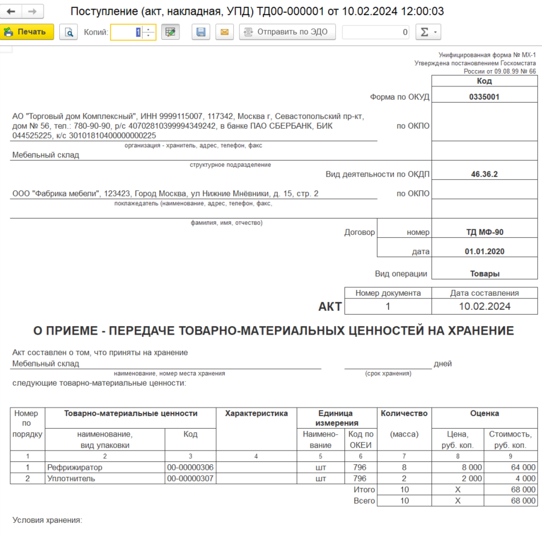Screen dimensions: 542x538
Task: Select document number cell 1
Action: click(388, 306)
